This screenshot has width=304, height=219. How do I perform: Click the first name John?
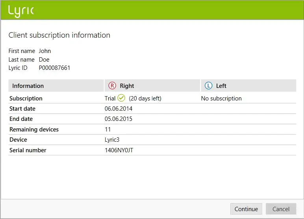45,51
